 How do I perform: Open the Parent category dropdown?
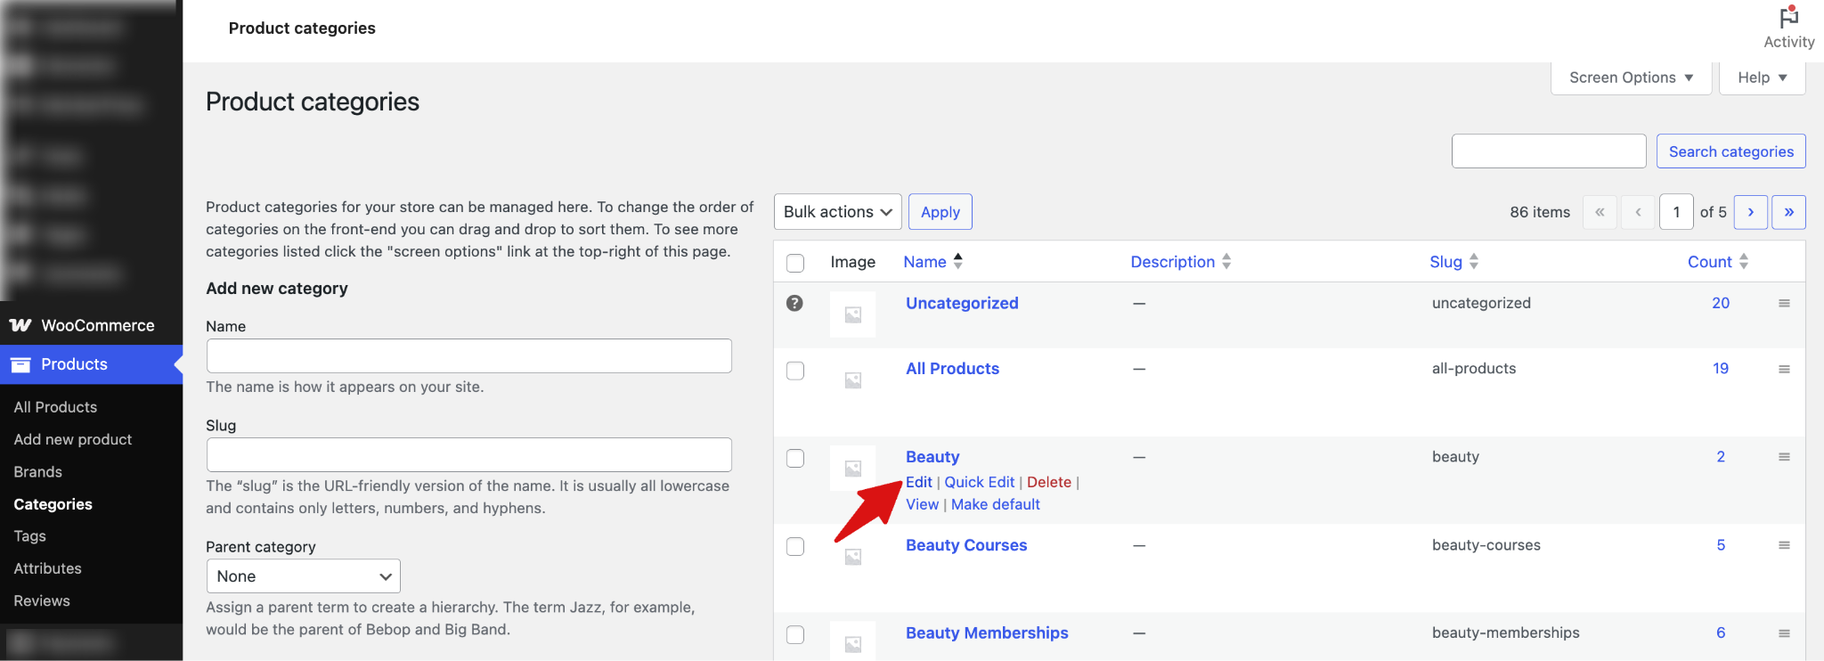[304, 576]
